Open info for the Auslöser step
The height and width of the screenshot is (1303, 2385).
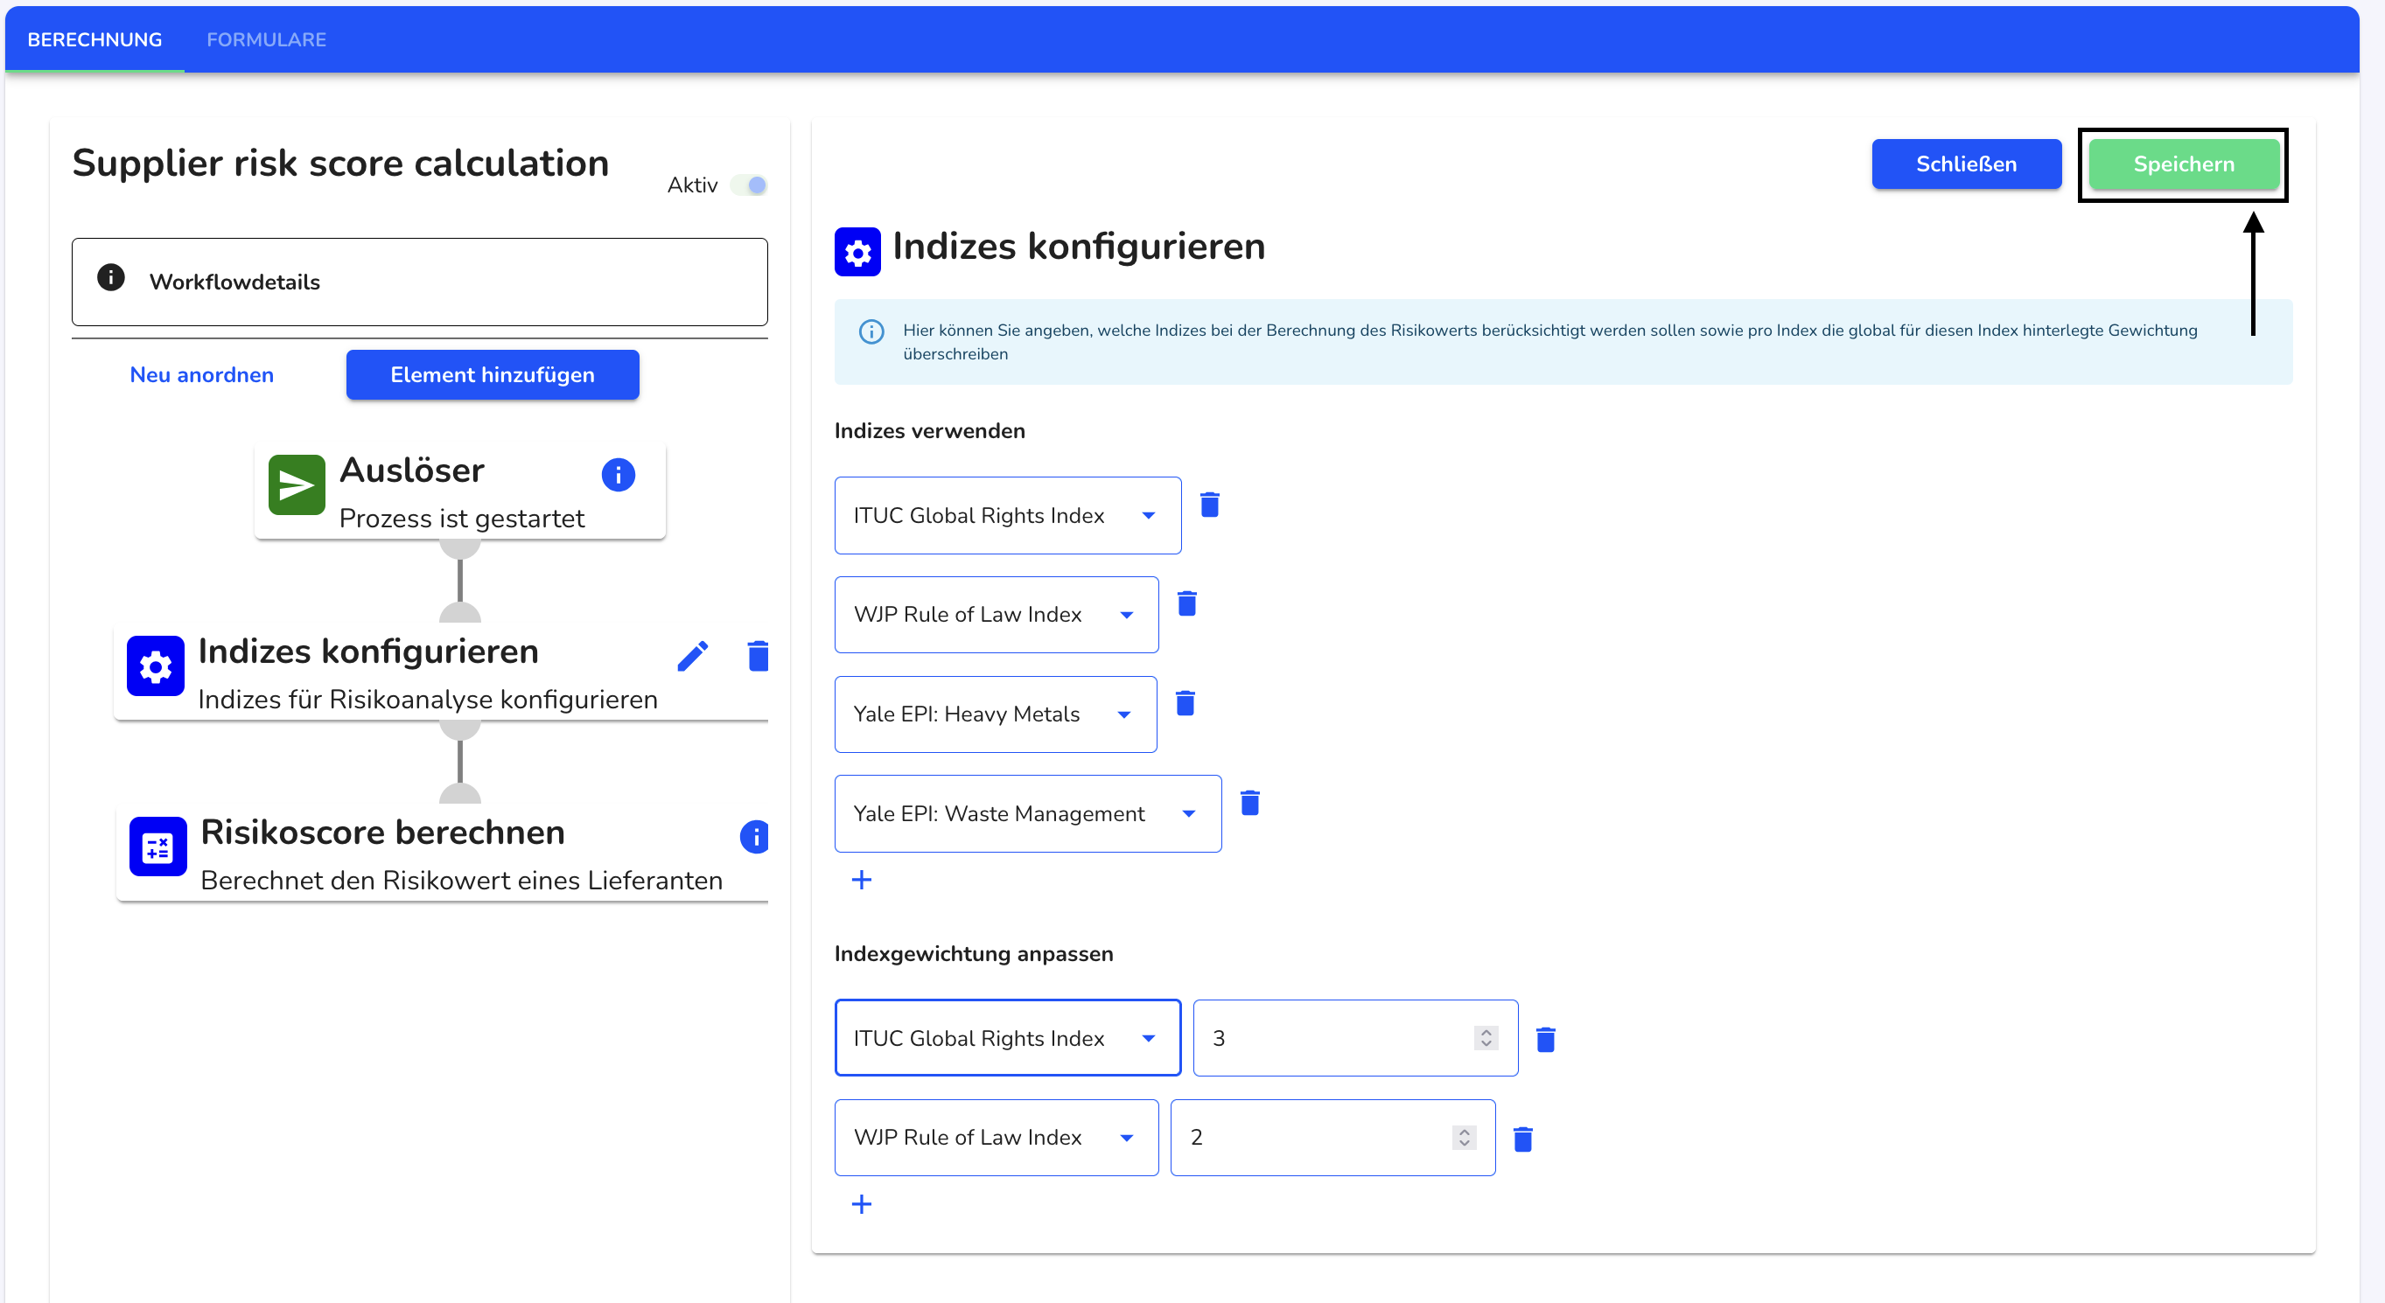[619, 476]
